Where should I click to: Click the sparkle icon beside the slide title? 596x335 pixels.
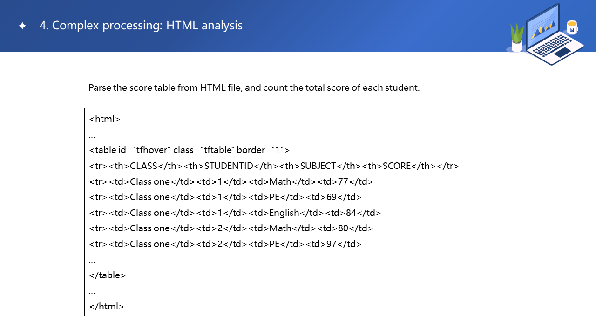coord(22,26)
